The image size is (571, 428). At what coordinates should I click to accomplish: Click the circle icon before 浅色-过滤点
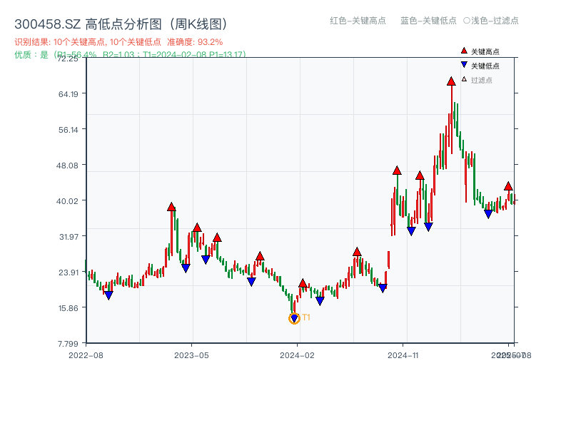(467, 21)
